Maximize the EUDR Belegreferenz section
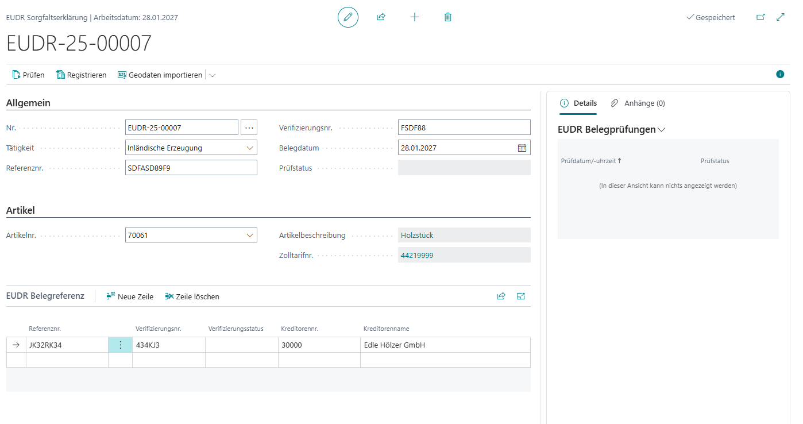 (521, 296)
